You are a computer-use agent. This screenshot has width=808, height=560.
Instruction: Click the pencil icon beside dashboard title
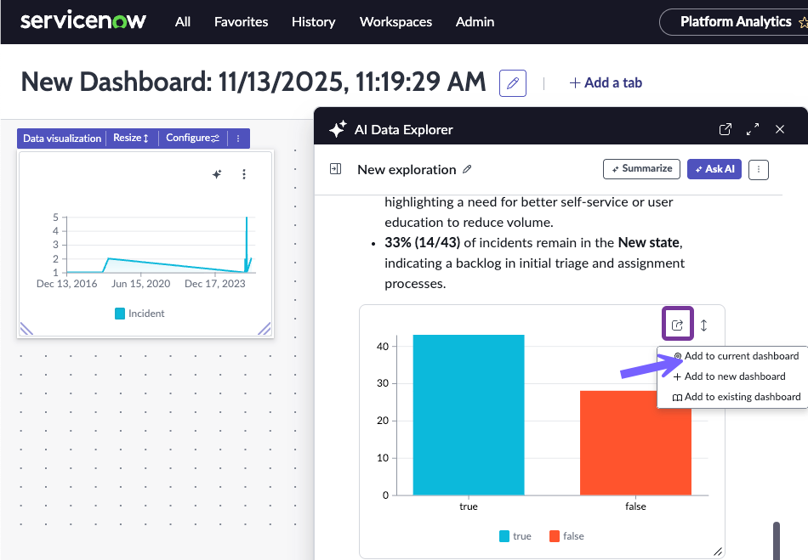click(513, 83)
